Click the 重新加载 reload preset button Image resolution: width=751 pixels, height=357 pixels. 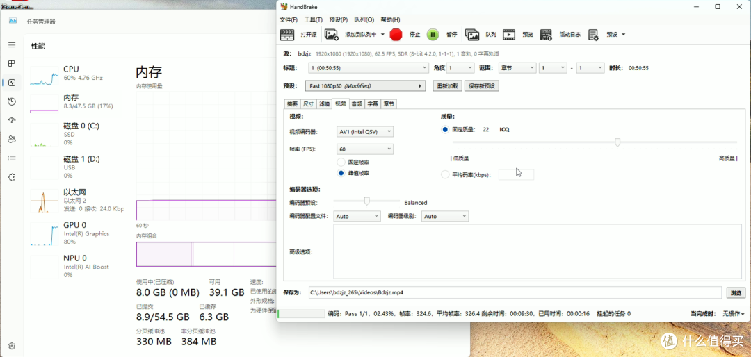click(448, 86)
